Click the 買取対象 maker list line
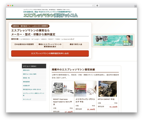 point(43,39)
